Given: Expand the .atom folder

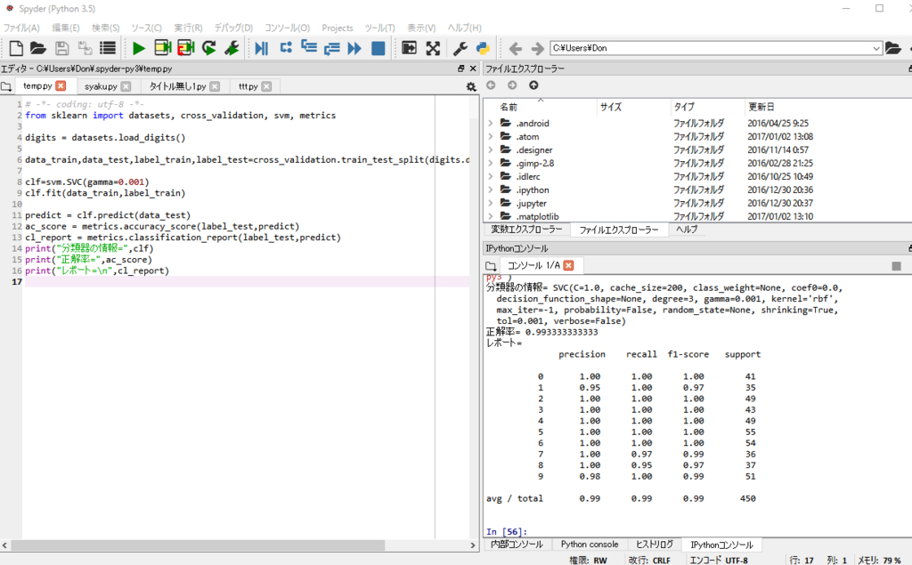Looking at the screenshot, I should (491, 137).
